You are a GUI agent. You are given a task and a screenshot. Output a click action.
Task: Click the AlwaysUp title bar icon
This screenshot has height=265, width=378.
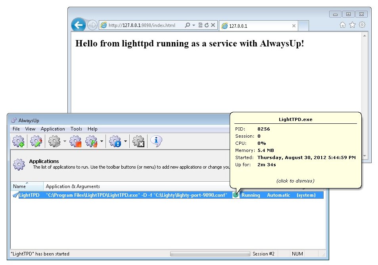[x=14, y=120]
